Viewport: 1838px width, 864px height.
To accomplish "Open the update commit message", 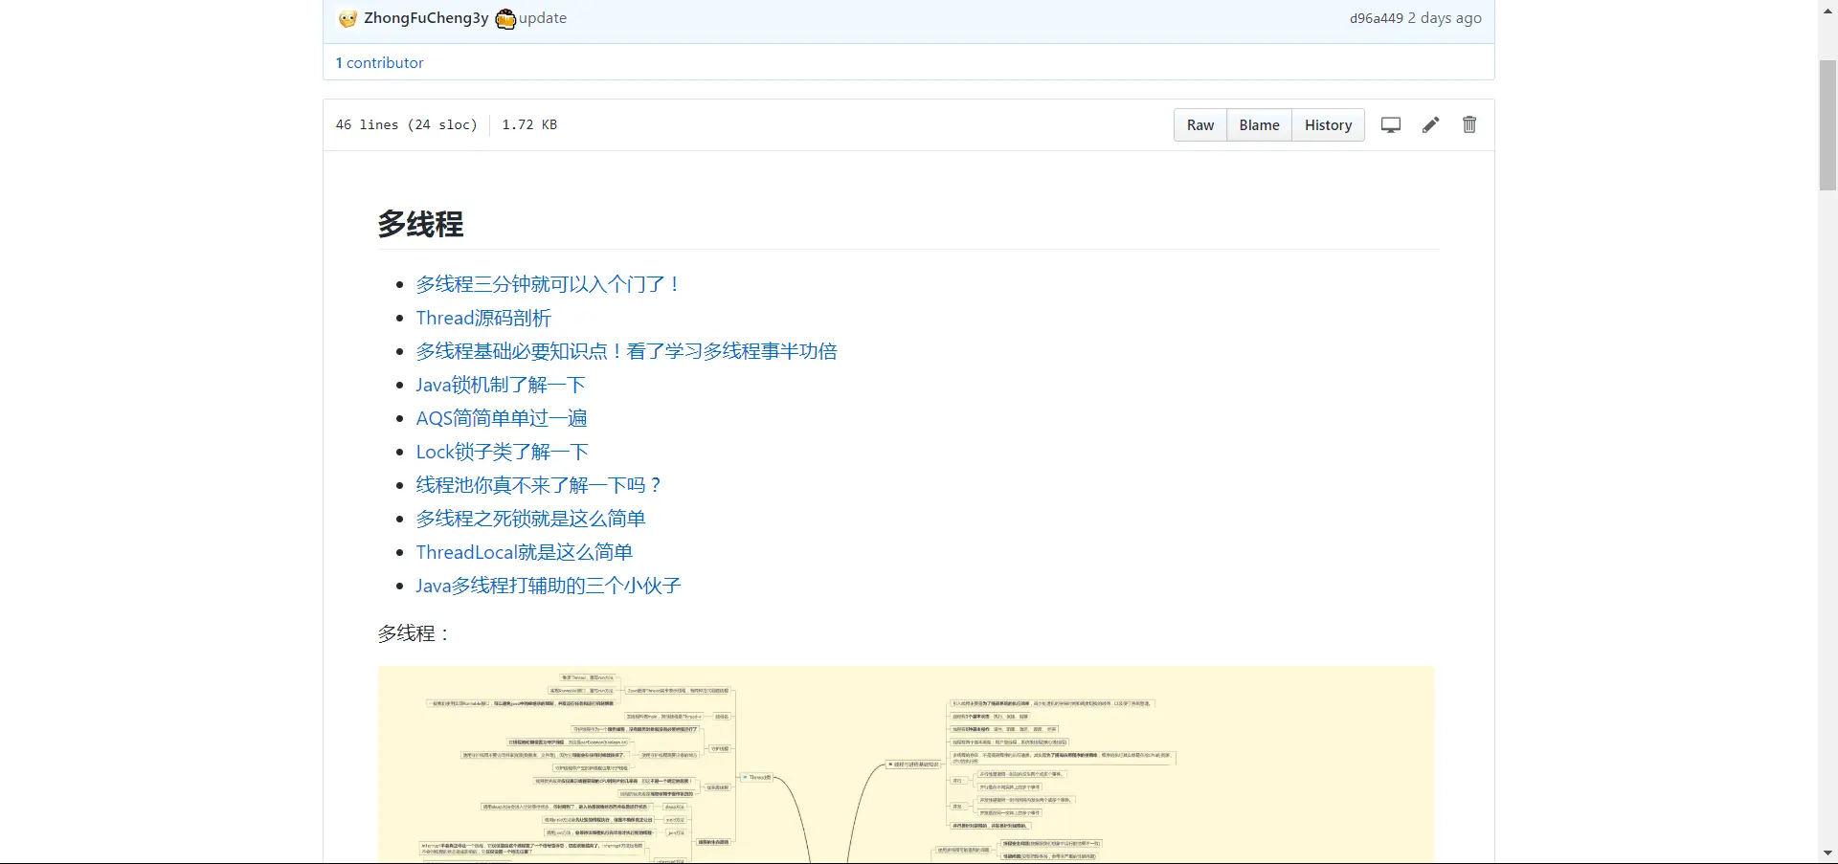I will tap(542, 18).
